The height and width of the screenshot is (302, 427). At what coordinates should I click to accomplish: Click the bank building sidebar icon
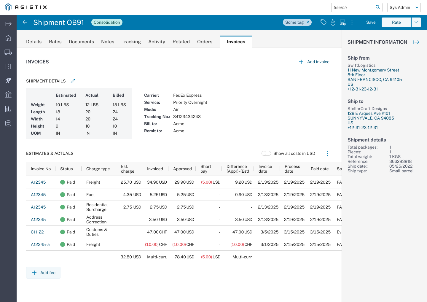tap(8, 95)
